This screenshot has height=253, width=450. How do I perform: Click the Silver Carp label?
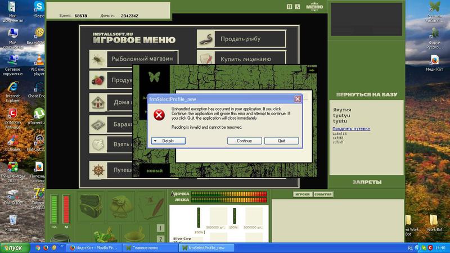click(182, 238)
